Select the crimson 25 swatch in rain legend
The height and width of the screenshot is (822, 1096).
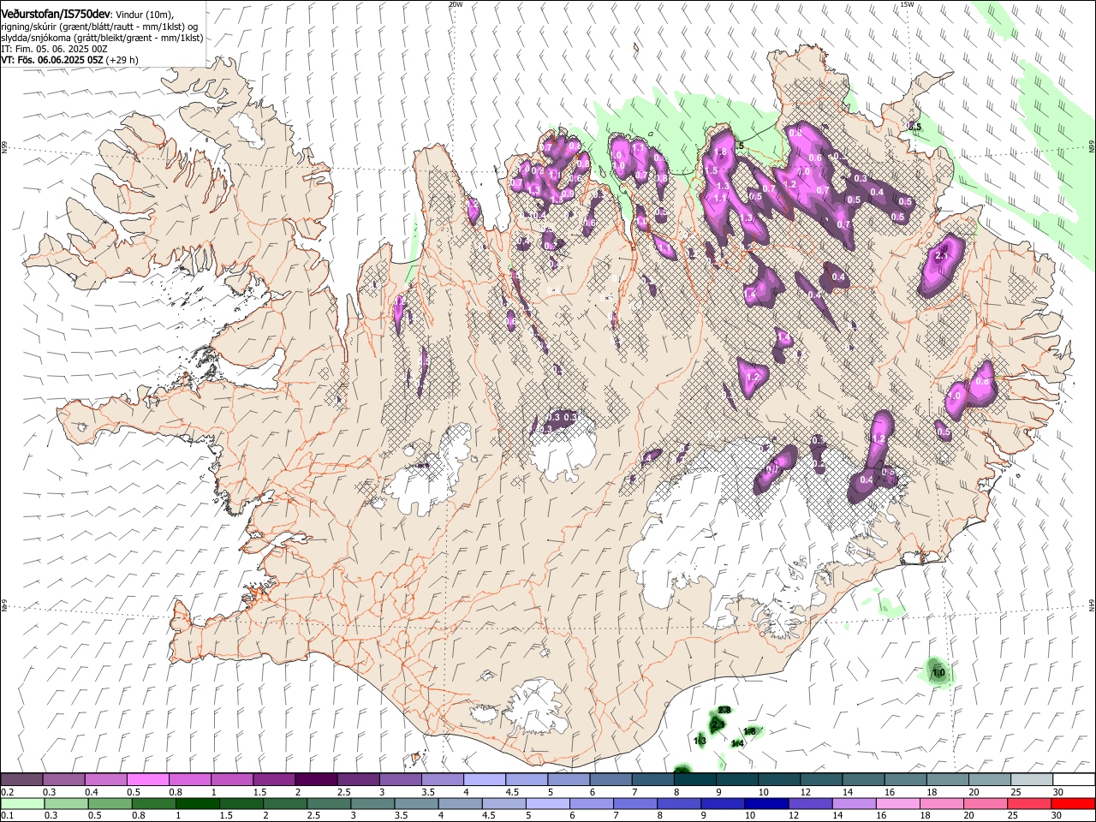pyautogui.click(x=1029, y=804)
